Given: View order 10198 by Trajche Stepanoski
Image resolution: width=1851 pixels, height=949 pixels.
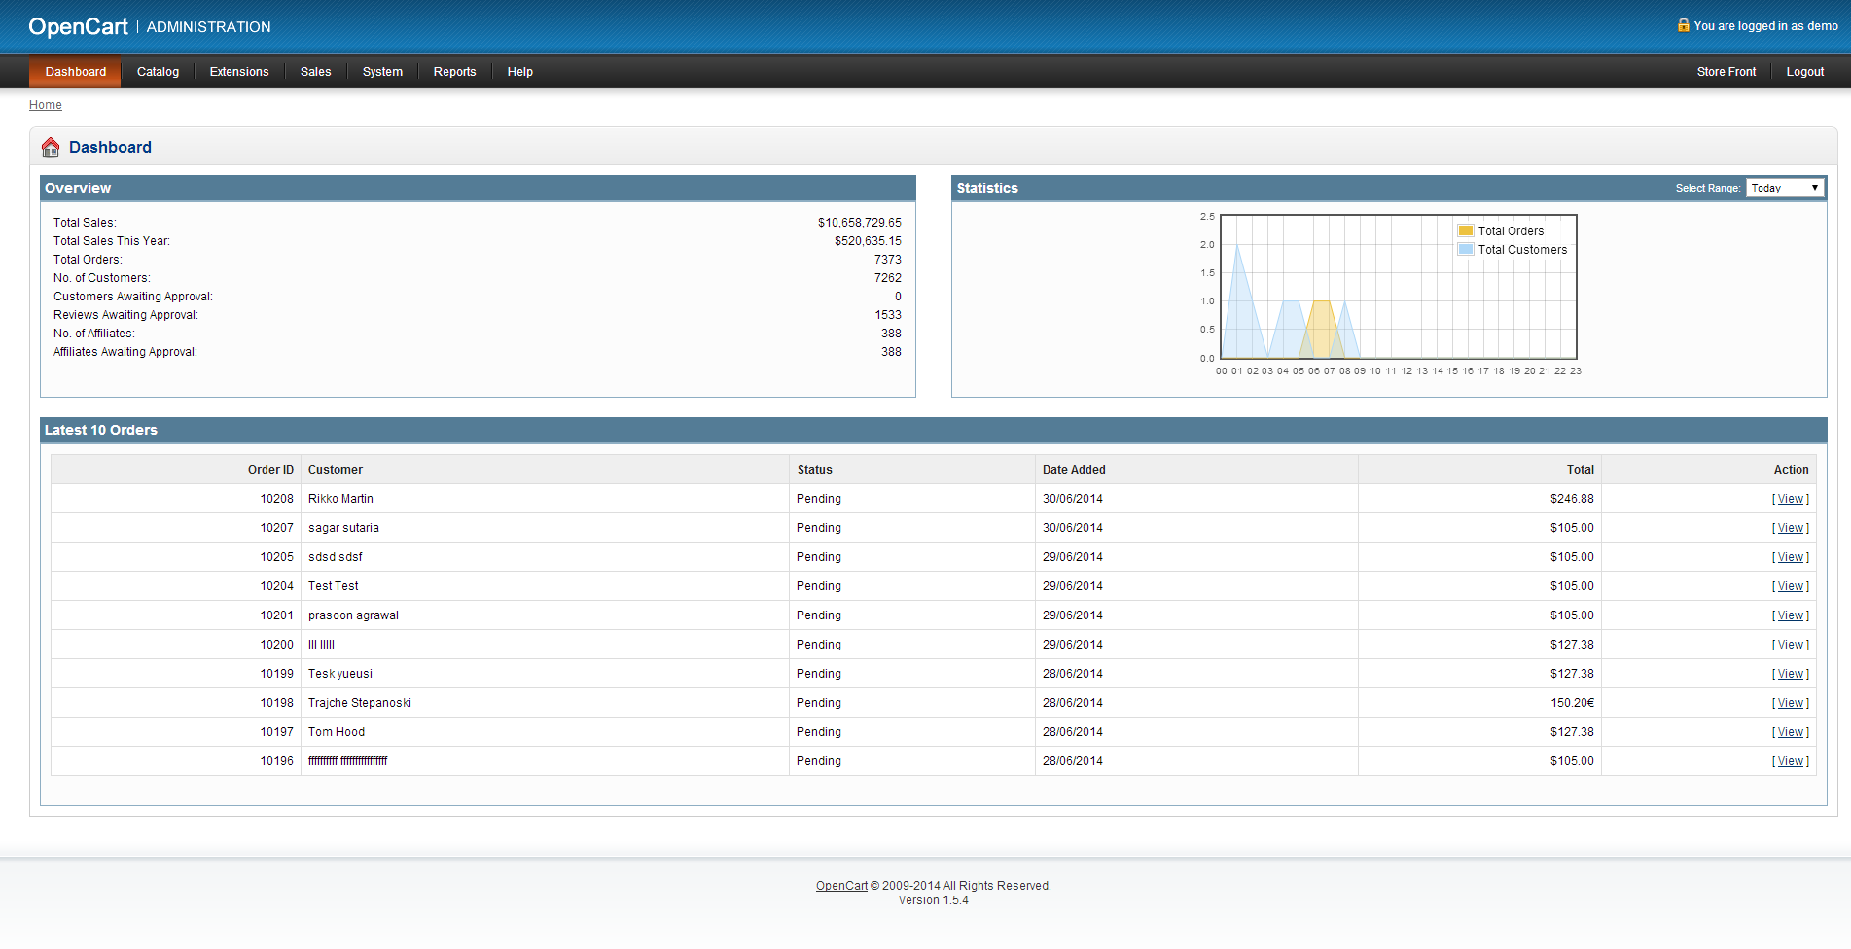Looking at the screenshot, I should coord(1791,703).
